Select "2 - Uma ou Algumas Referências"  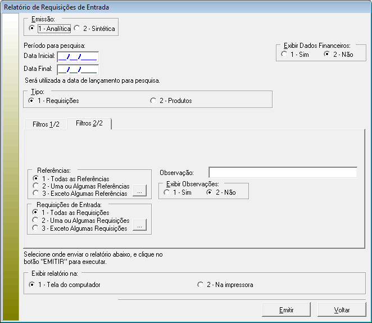[x=36, y=186]
